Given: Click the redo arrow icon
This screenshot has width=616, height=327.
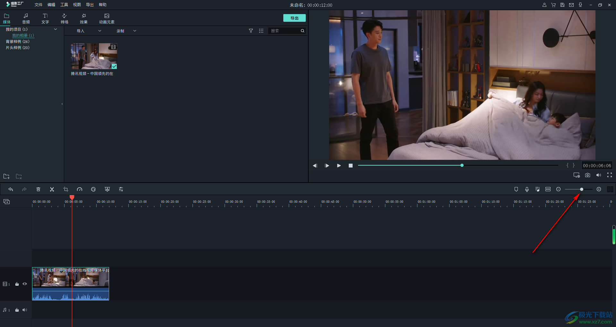Looking at the screenshot, I should 24,189.
